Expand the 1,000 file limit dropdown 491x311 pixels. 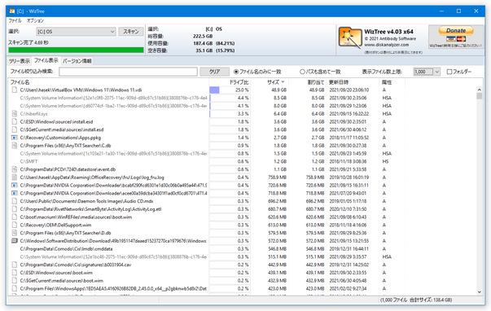tap(437, 72)
